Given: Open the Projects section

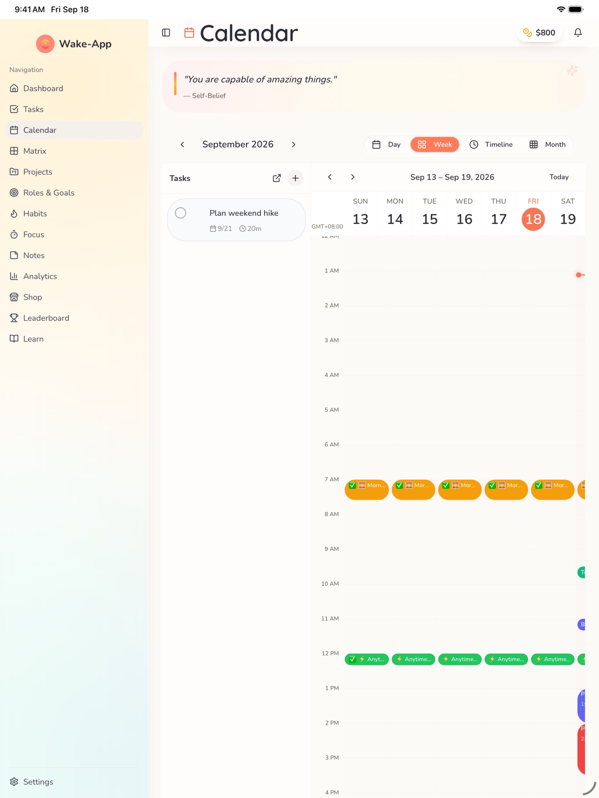Looking at the screenshot, I should pyautogui.click(x=74, y=172).
